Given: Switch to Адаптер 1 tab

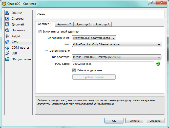Looking at the screenshot, I should click(x=45, y=24).
